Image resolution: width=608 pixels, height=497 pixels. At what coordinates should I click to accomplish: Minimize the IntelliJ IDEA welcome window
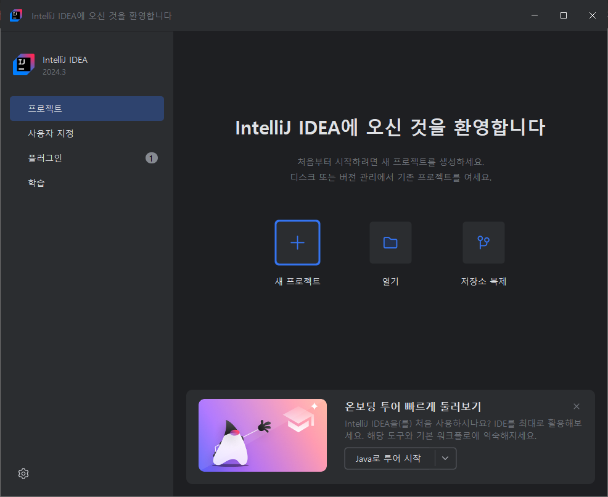tap(535, 15)
